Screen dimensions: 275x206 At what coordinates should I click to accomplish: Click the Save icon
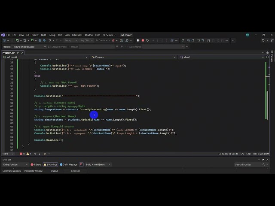tap(40, 40)
